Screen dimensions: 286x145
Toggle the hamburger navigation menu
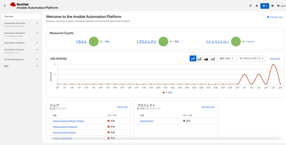point(5,6)
